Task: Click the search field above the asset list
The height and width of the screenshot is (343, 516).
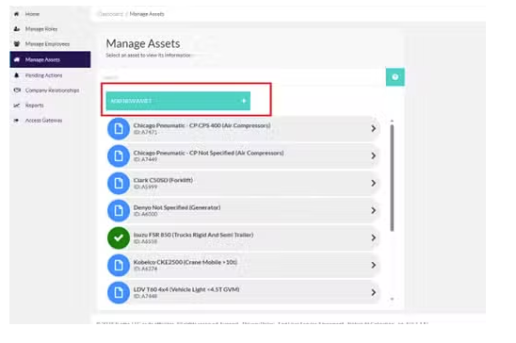Action: tap(243, 77)
